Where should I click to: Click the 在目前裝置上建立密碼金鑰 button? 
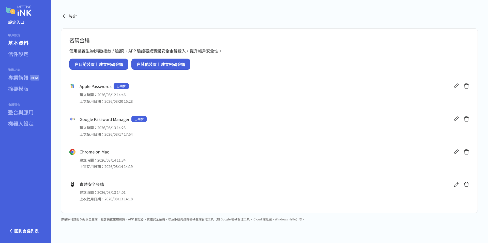click(x=99, y=64)
